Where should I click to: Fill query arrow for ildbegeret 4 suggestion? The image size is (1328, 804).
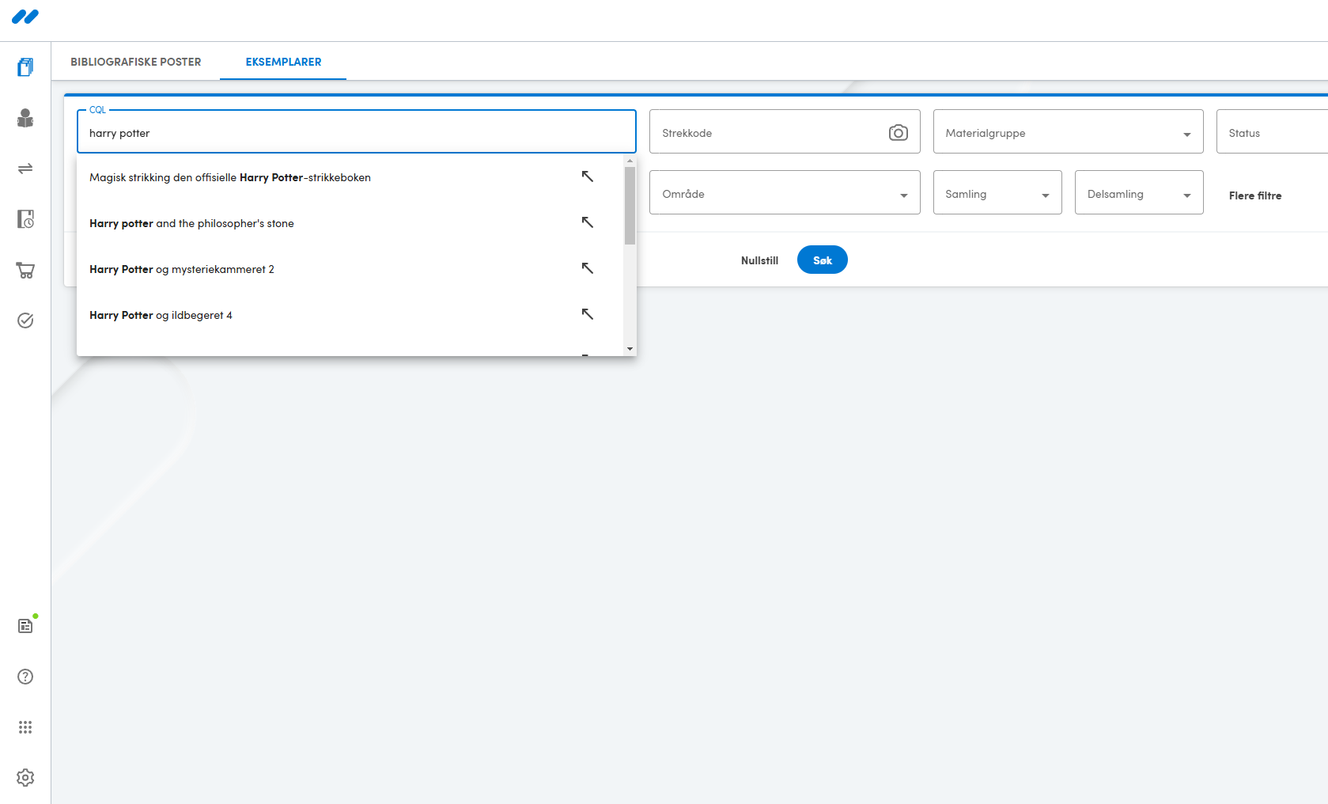pos(588,314)
